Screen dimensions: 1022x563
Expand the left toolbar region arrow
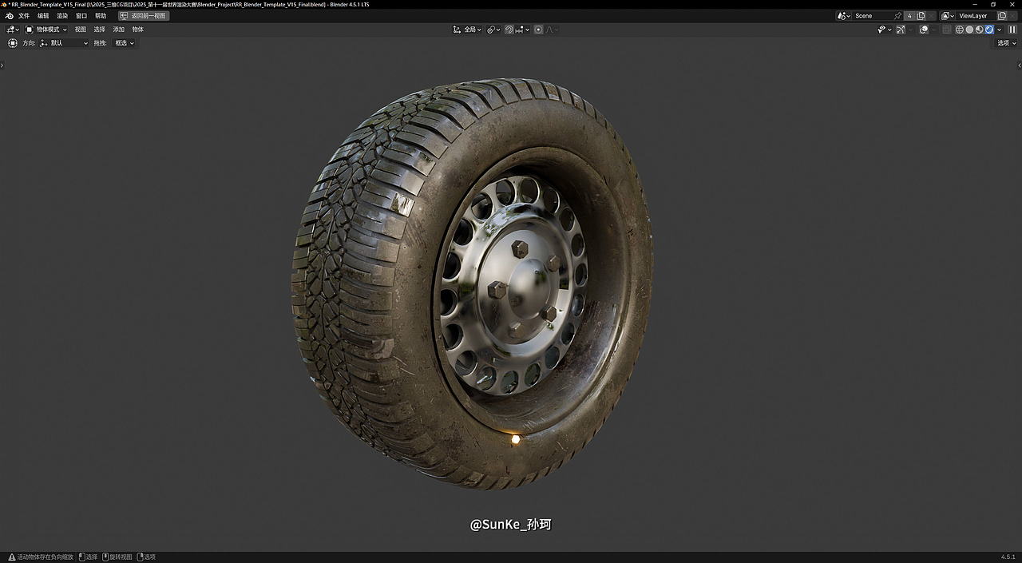[x=2, y=65]
